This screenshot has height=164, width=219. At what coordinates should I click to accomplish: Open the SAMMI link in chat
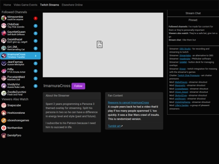pos(183,62)
